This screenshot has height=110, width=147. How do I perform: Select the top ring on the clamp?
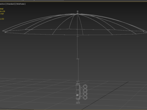coord(85,87)
